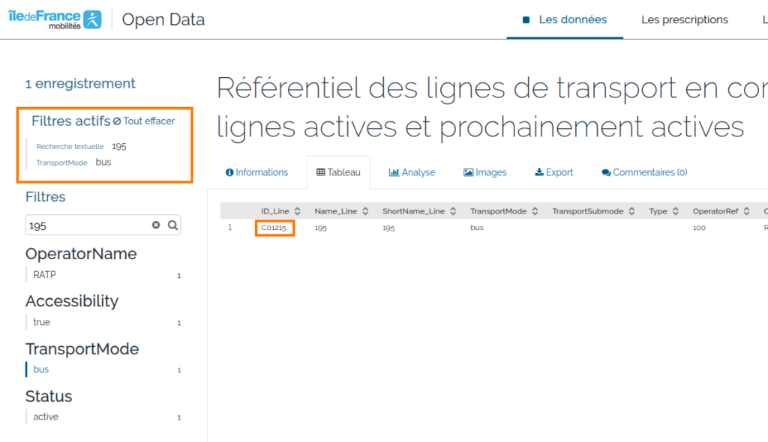This screenshot has height=442, width=768.
Task: Sort table by ID_Line column arrows
Action: tap(297, 211)
